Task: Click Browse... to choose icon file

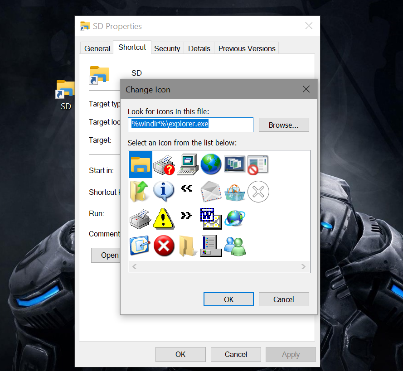Action: (284, 125)
